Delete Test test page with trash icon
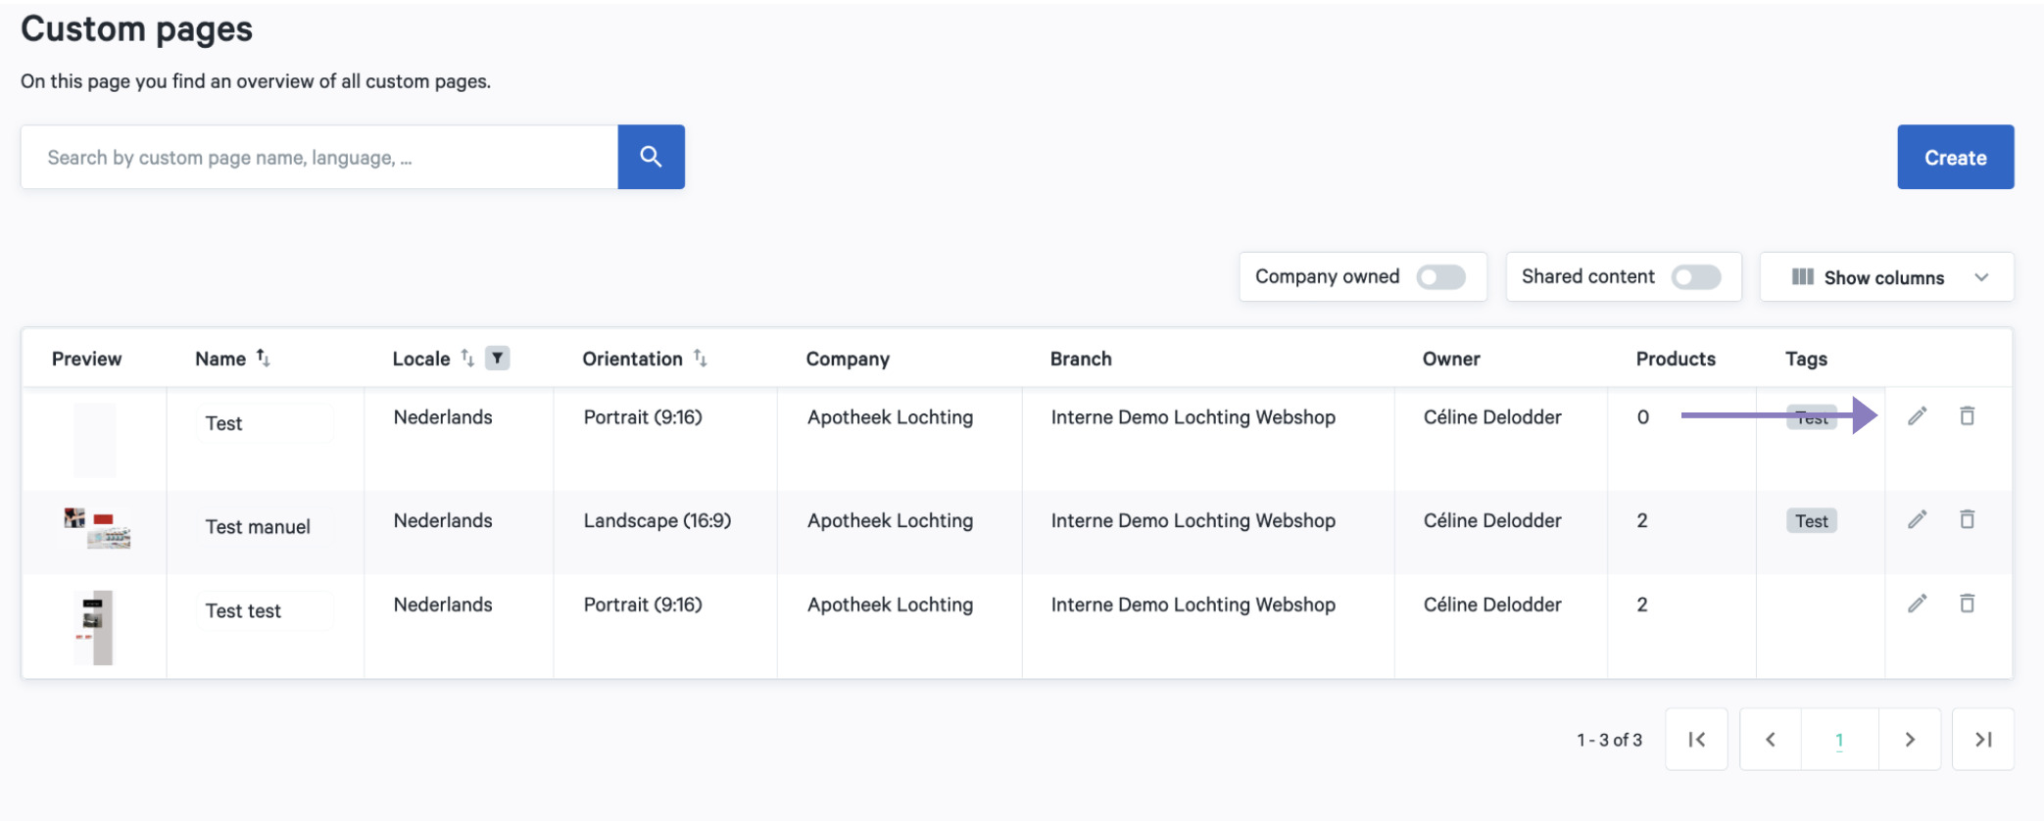 [1967, 604]
